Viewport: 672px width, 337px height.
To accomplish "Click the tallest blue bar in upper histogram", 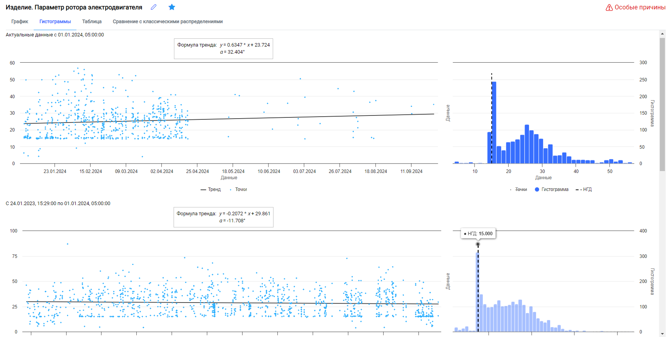I will [x=494, y=123].
